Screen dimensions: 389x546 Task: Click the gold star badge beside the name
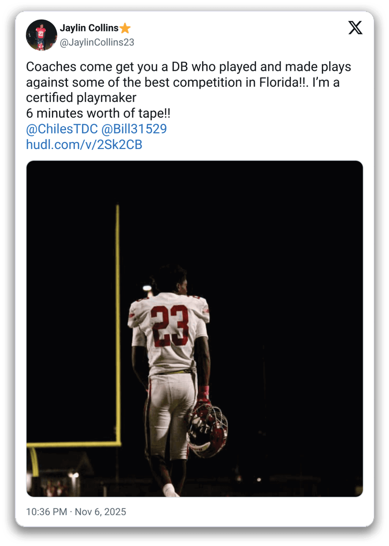(125, 28)
